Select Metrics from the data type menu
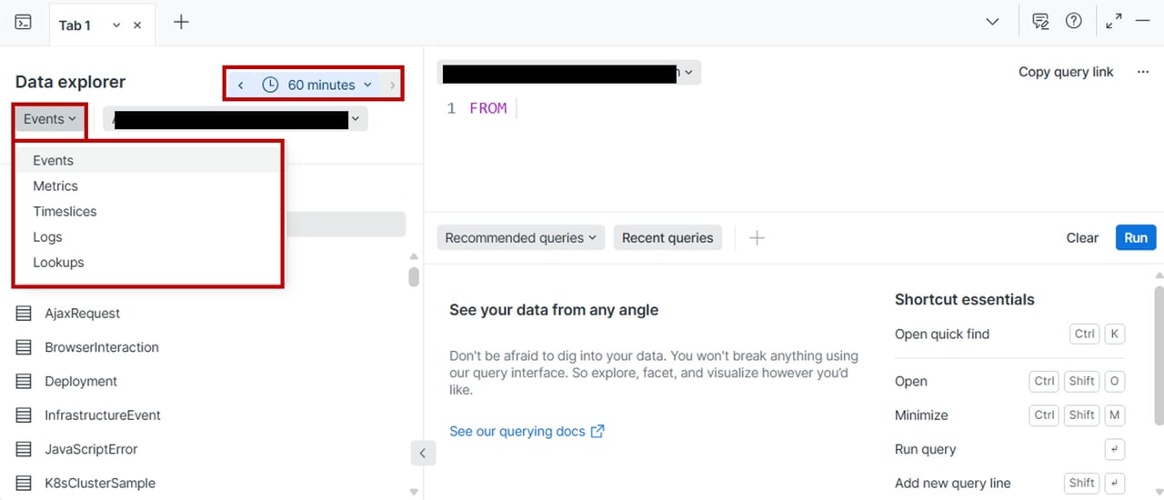Image resolution: width=1164 pixels, height=500 pixels. 55,185
